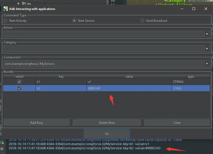
Task: Select the Start Service radio button
Action: (74, 21)
